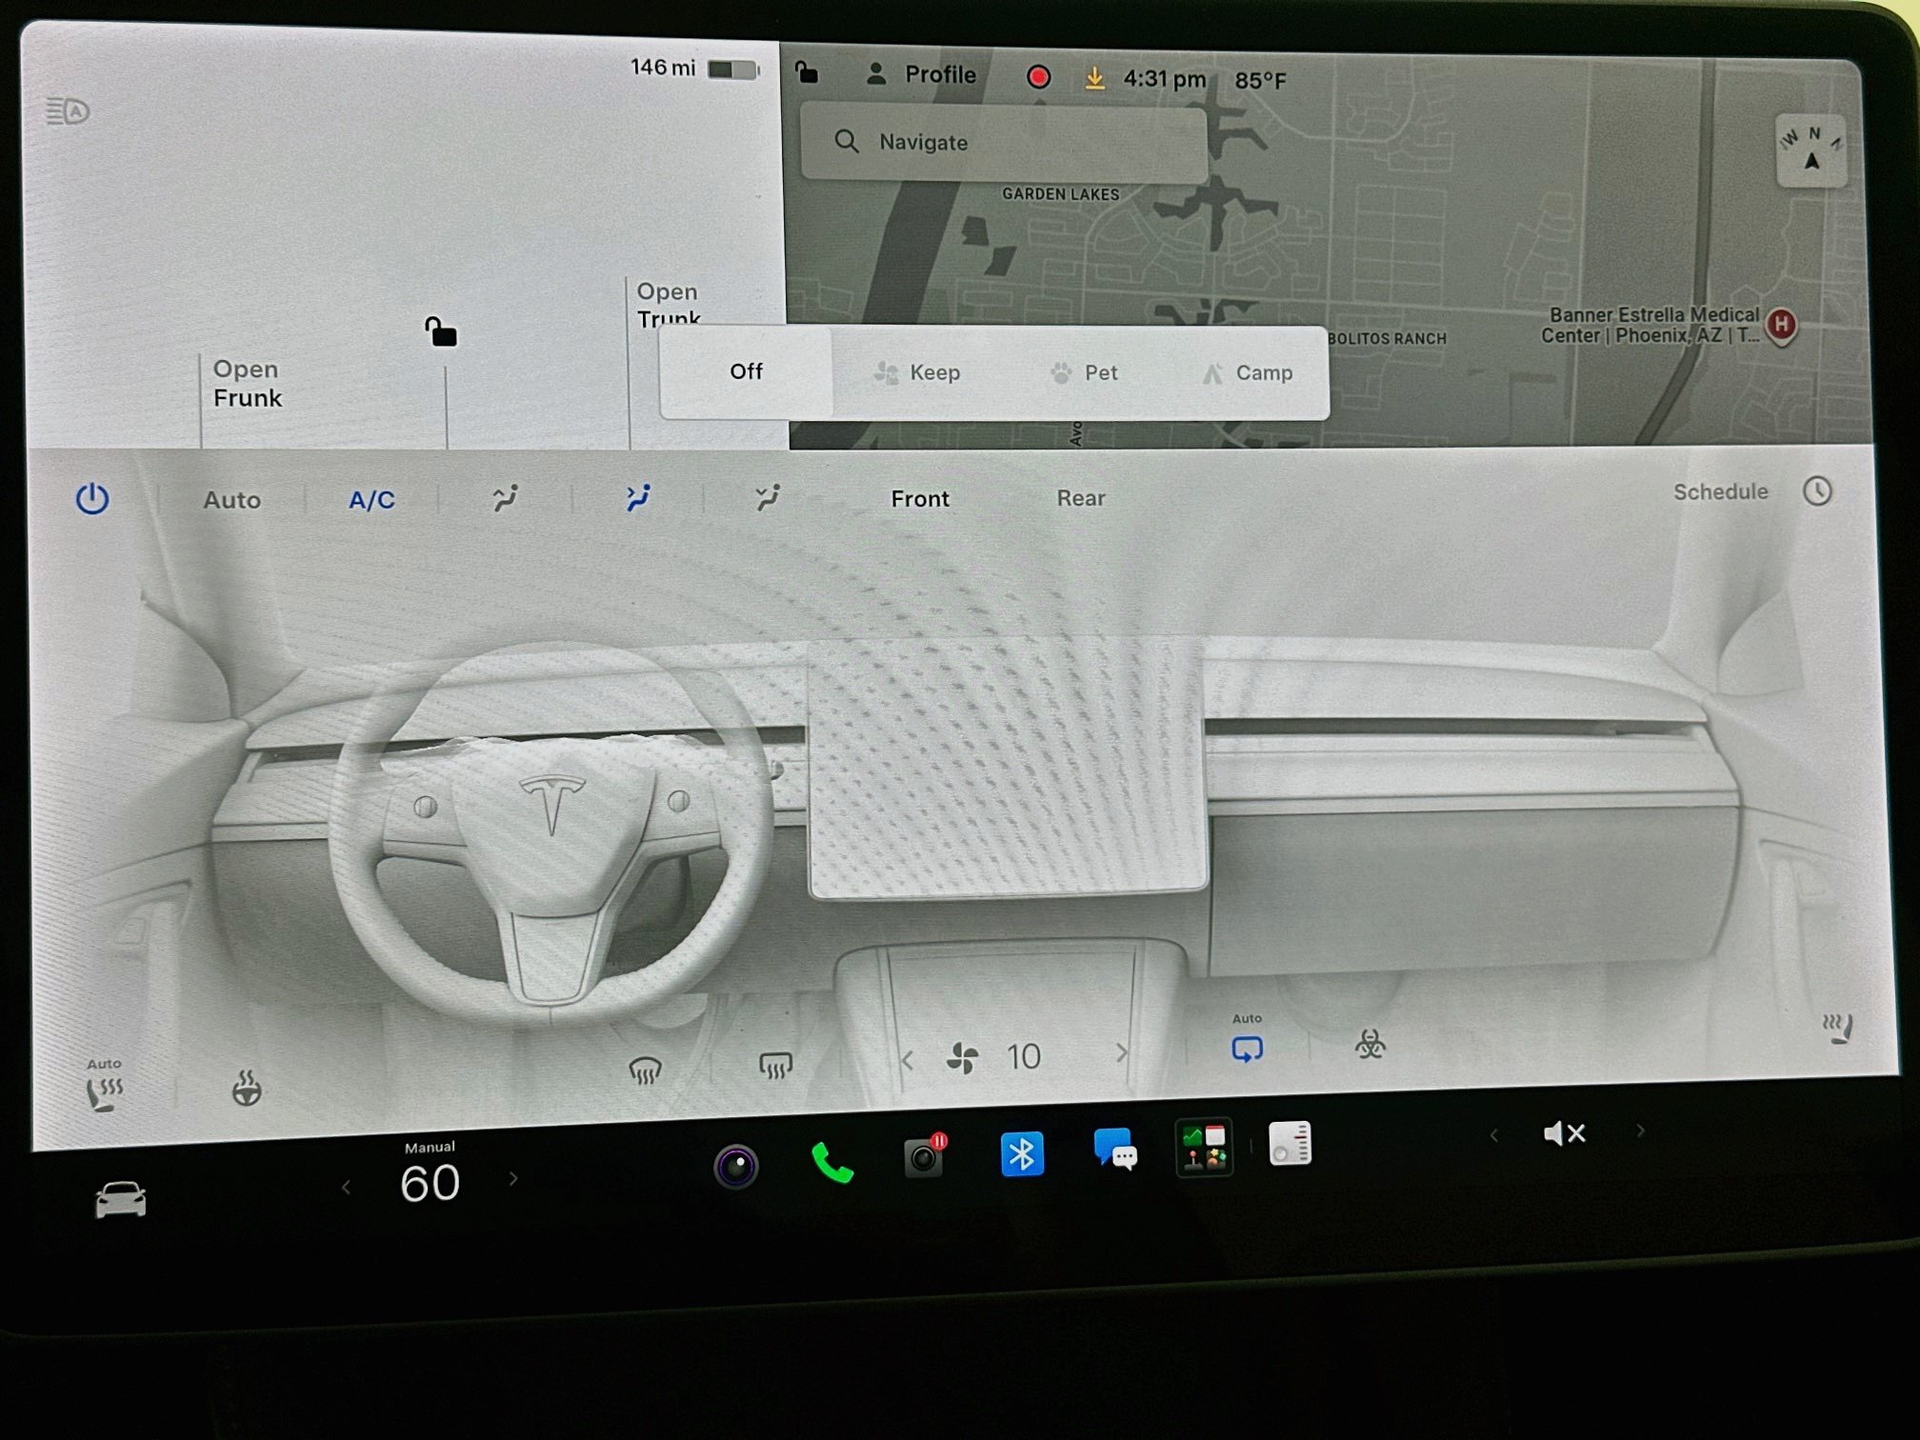Enable Camp mode

(x=1247, y=372)
